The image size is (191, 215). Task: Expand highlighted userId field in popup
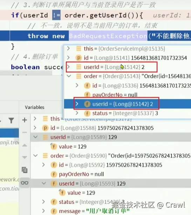tap(77, 104)
